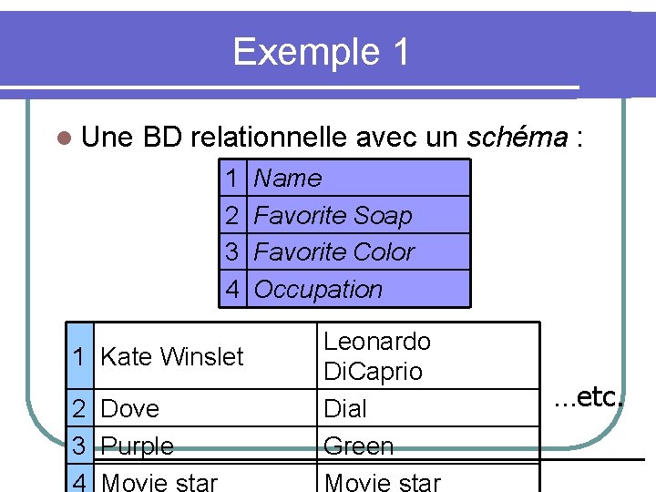The image size is (656, 492).
Task: Click the slide title "Exemple 1"
Action: coord(321,52)
